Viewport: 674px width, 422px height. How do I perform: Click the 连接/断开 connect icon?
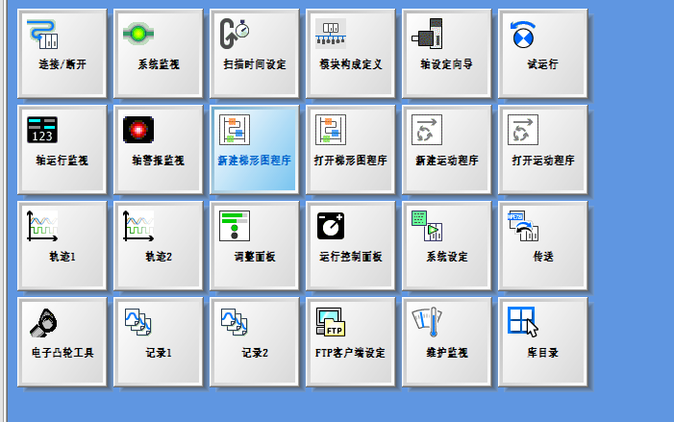62,52
